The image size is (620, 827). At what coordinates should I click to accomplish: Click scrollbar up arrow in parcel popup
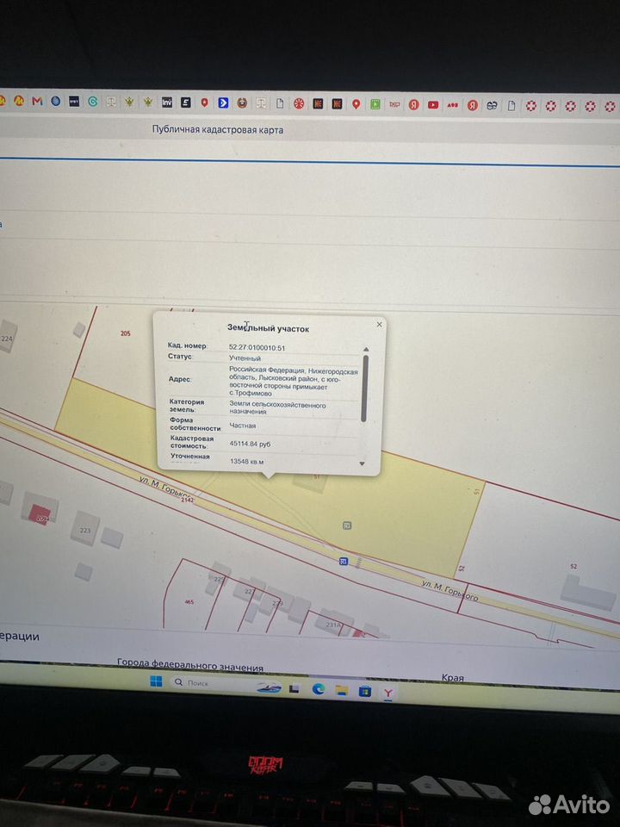point(366,349)
